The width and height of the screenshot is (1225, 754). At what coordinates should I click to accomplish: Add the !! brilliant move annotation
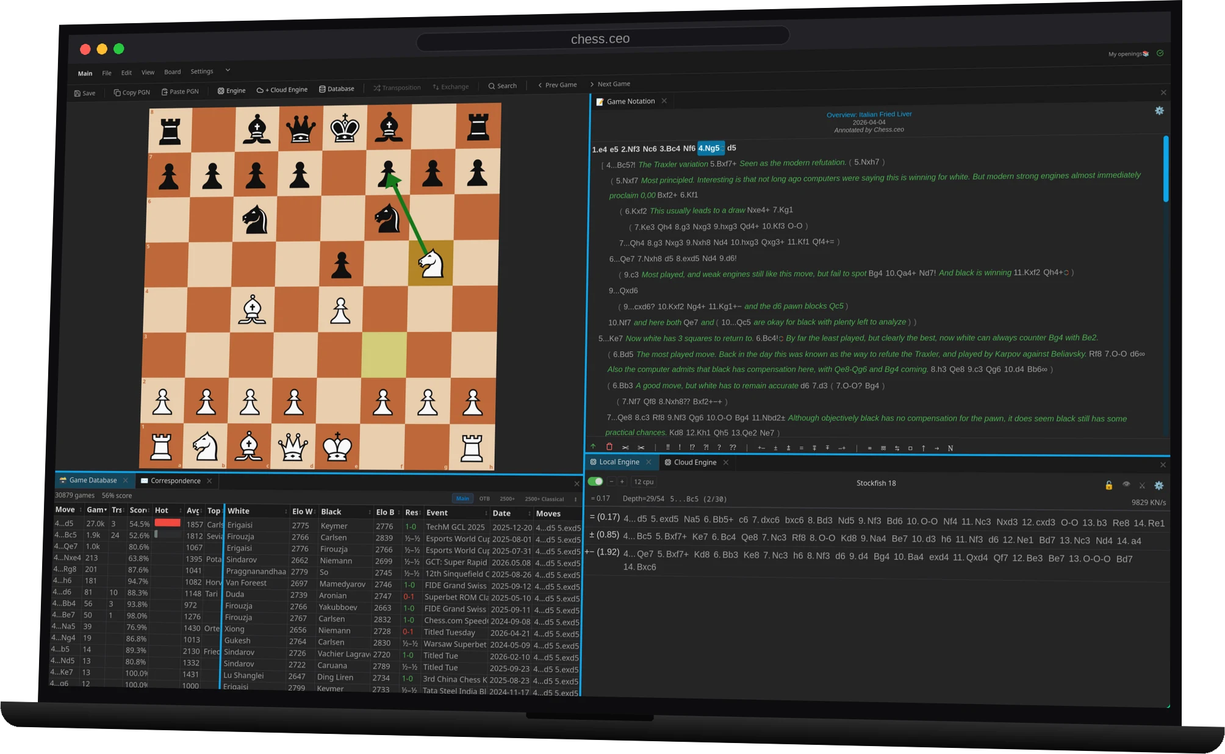(667, 447)
